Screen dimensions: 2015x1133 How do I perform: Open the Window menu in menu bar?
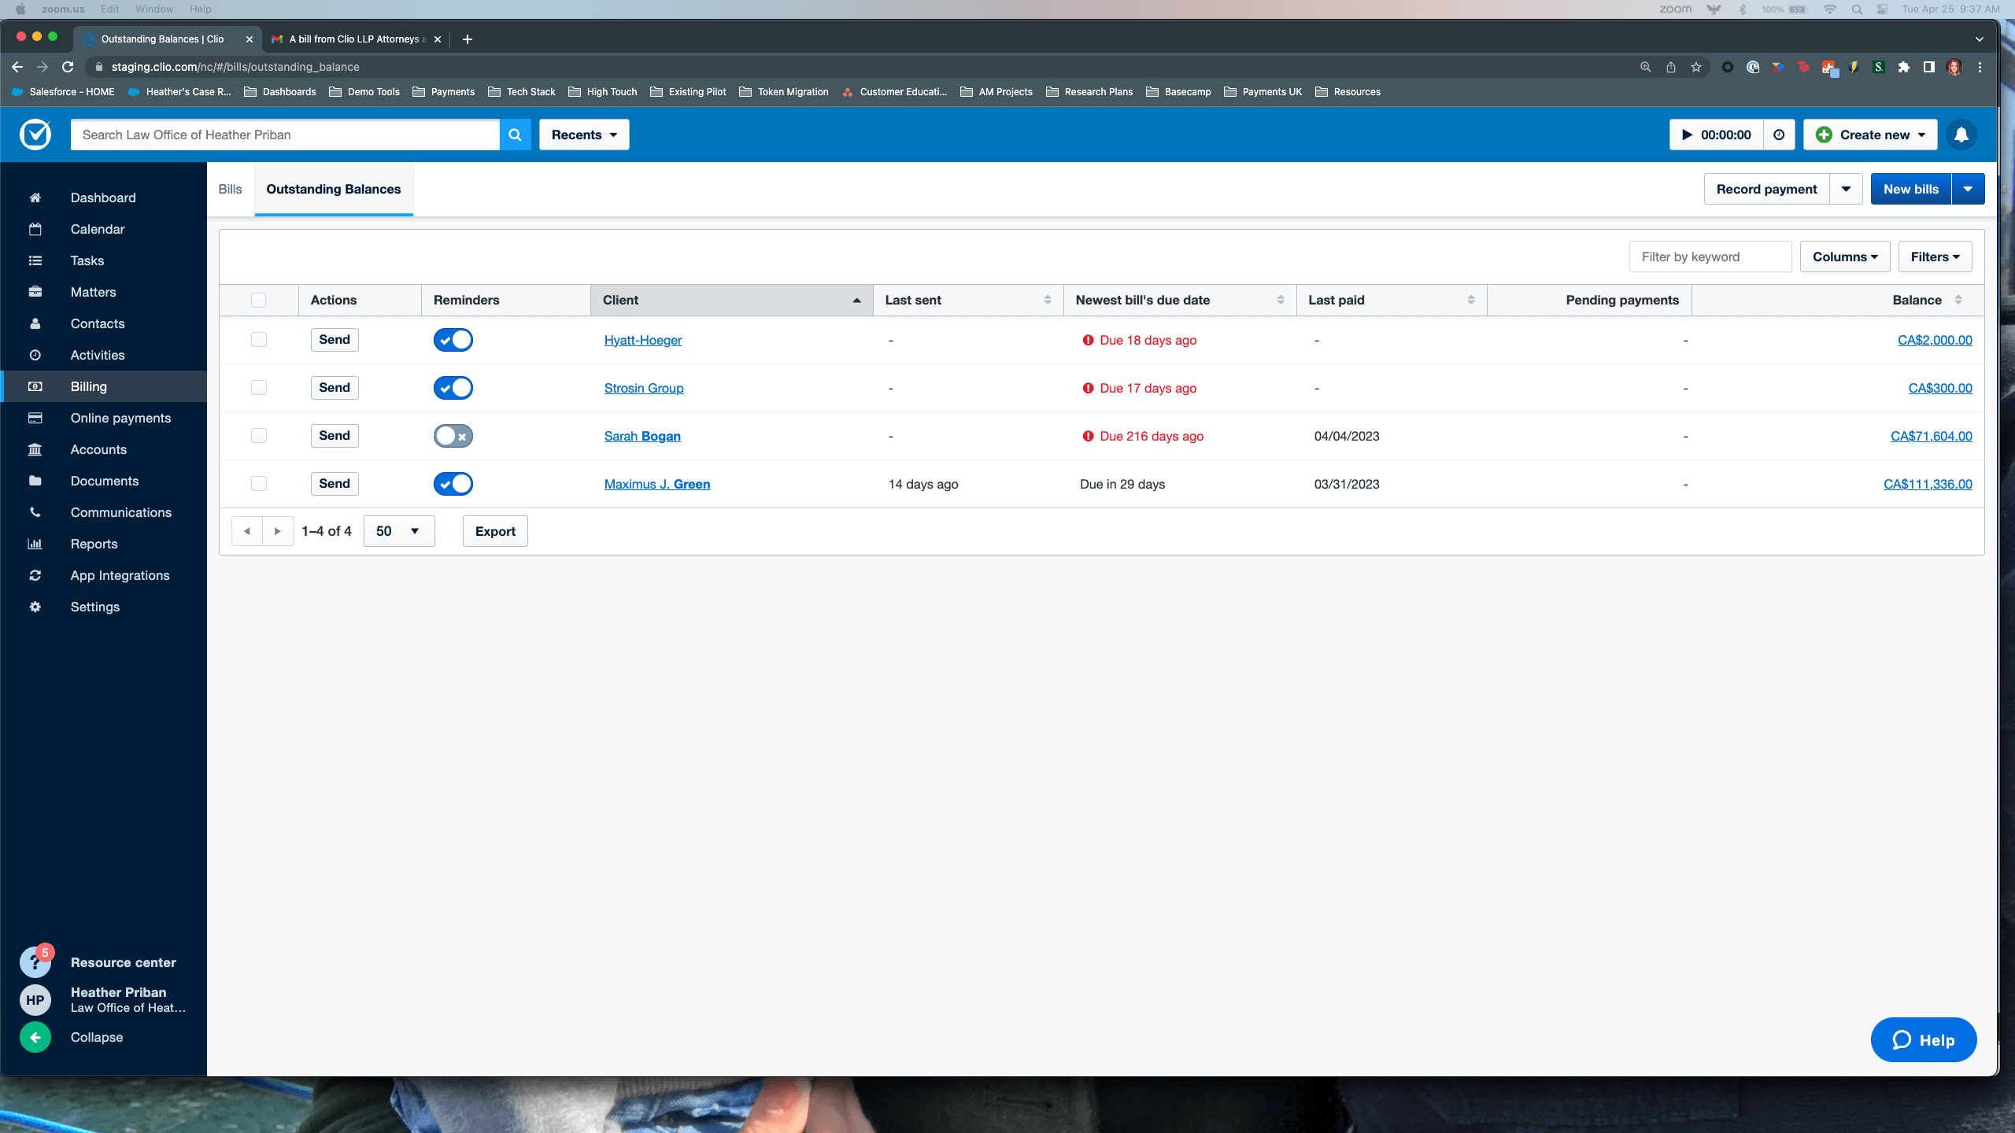[x=154, y=9]
